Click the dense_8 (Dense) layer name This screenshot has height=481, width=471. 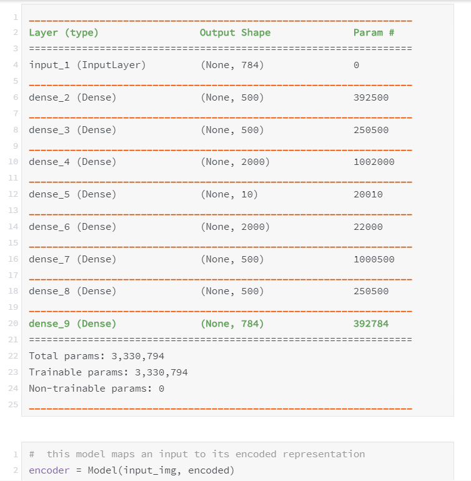pos(72,291)
